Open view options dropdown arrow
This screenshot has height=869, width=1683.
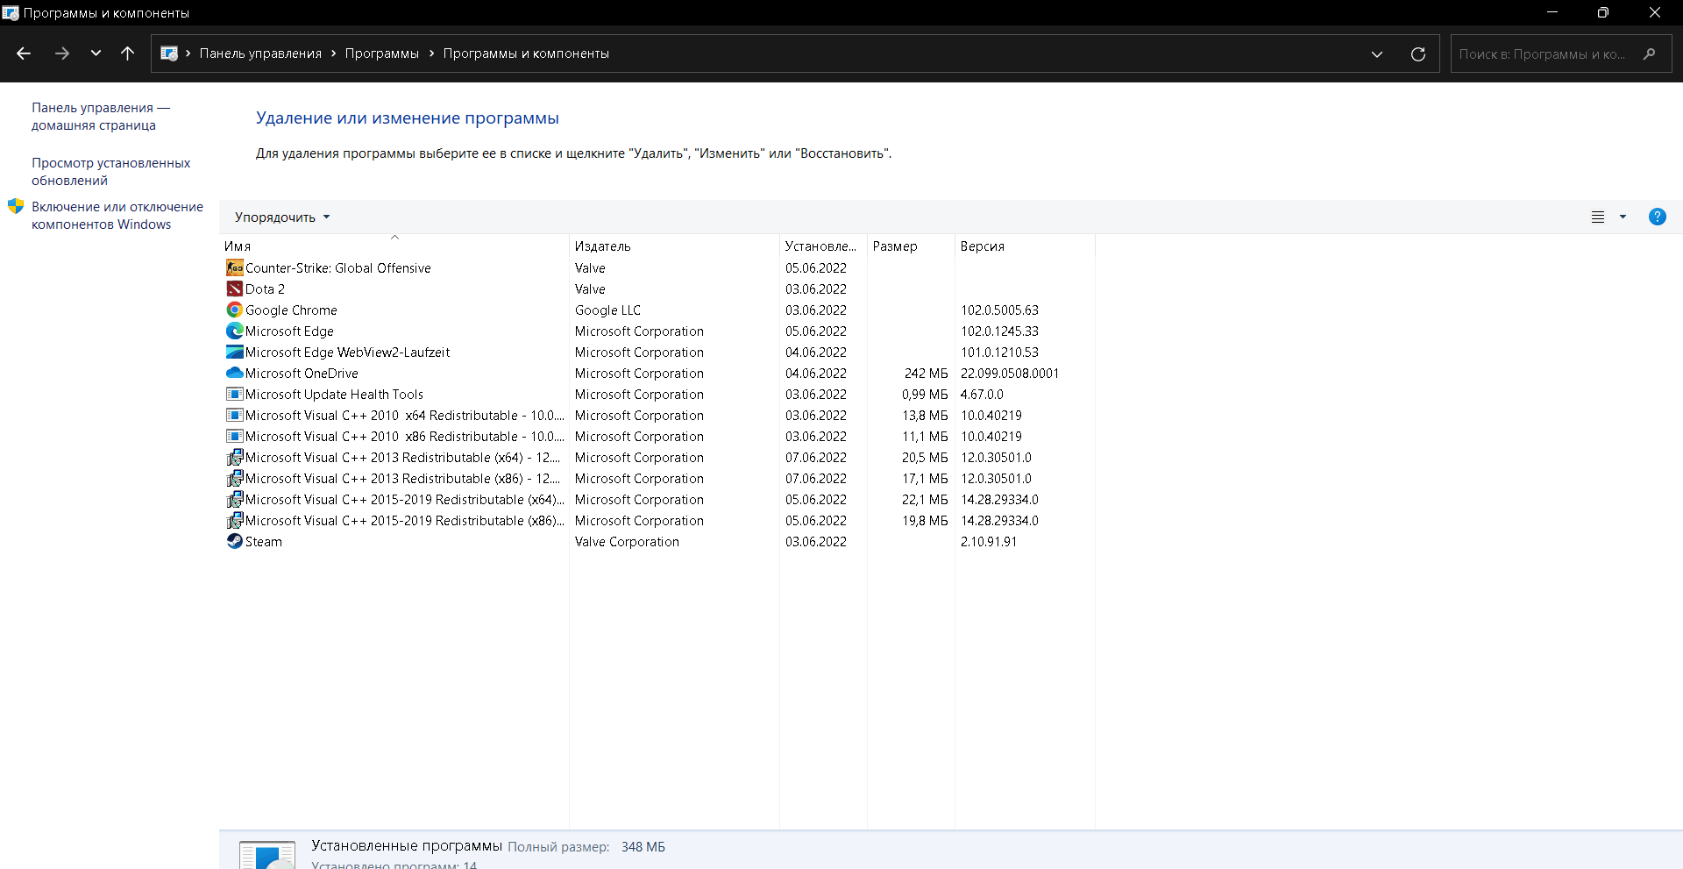tap(1623, 217)
